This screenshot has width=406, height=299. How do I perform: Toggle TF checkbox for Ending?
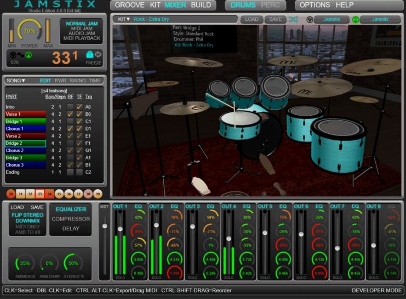coord(79,172)
